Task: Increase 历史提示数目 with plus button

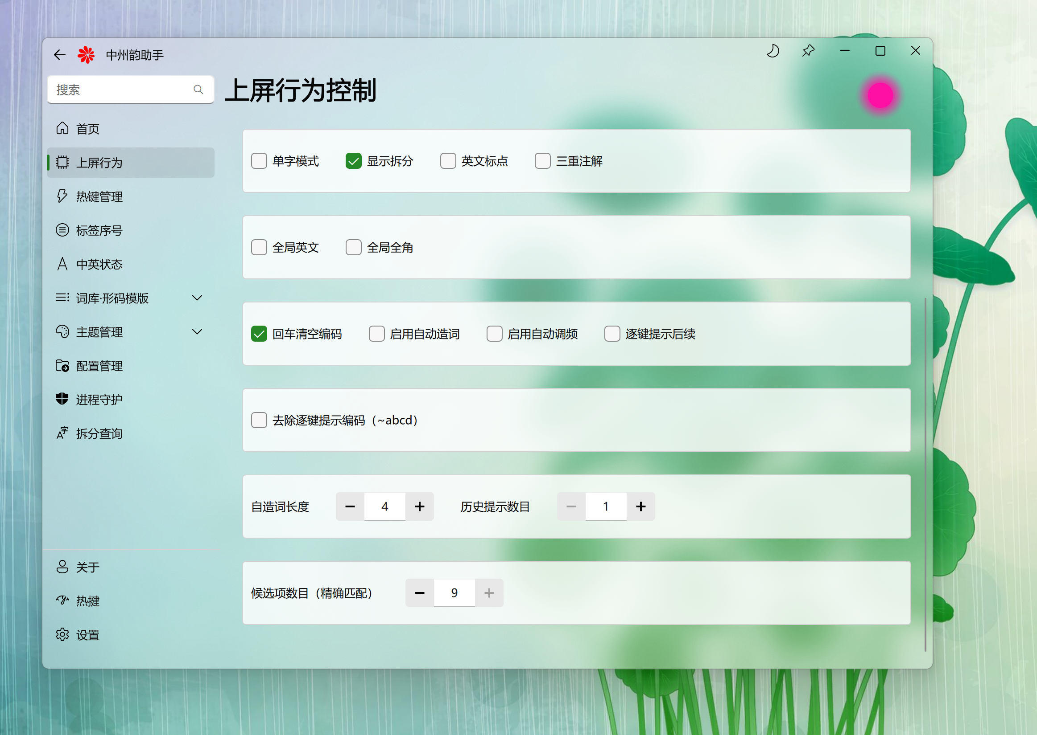Action: (x=640, y=506)
